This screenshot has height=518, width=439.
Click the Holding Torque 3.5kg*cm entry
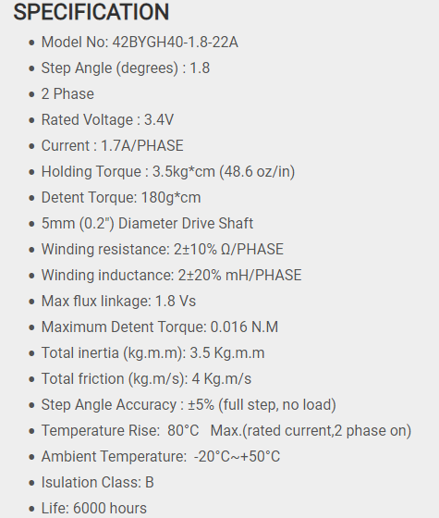168,172
